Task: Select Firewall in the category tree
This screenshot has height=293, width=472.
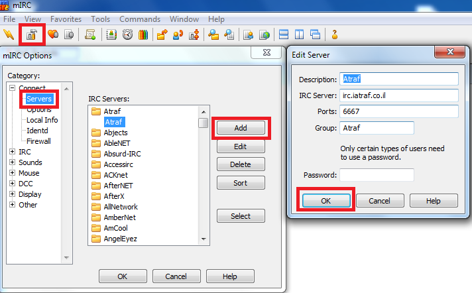Action: [x=38, y=141]
